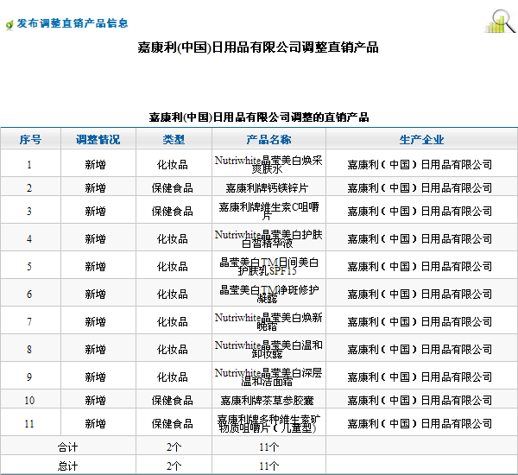The image size is (518, 475).
Task: Click the page title 嘉康利(中国)日用品有限公司调整直销产品
Action: [258, 47]
